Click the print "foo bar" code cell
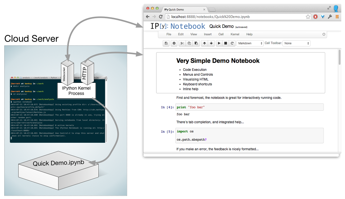The image size is (345, 199). tap(249, 107)
